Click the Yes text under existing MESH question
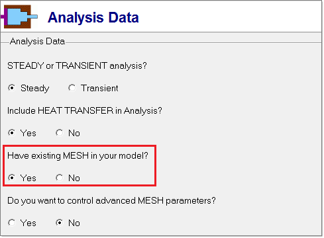The image size is (324, 238). coord(28,178)
